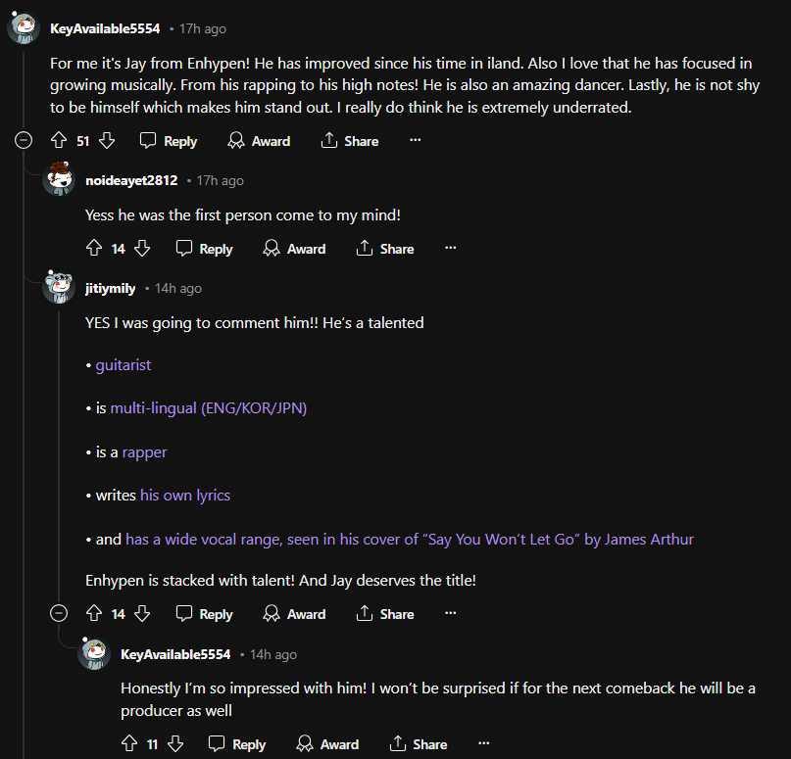Toggle the upvote on noideayet2812's reply
Screen dimensions: 791x759
coord(93,248)
